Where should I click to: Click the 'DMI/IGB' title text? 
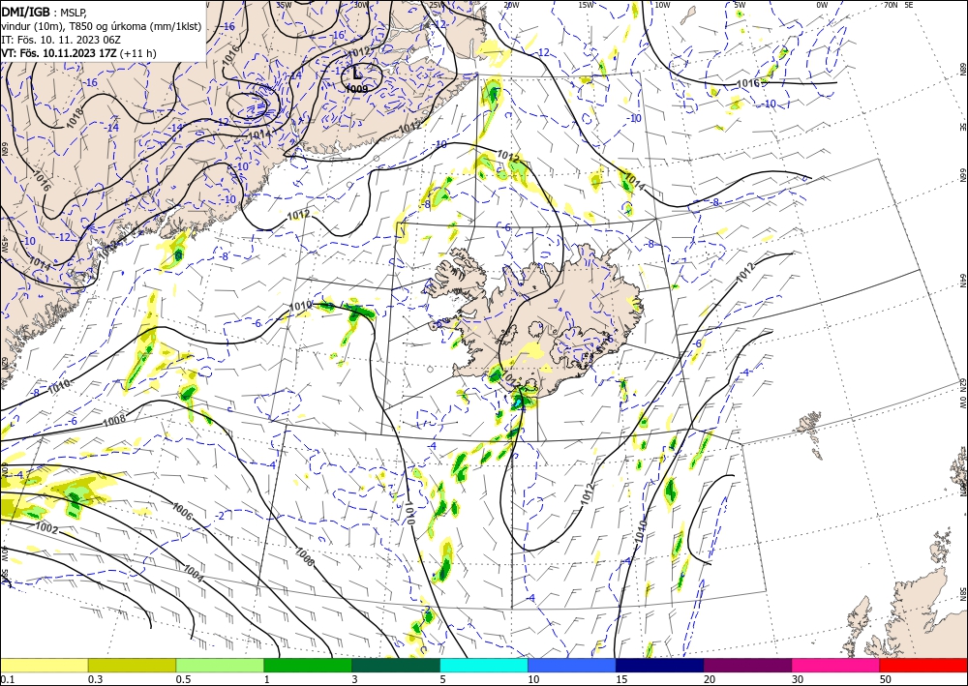(x=25, y=13)
